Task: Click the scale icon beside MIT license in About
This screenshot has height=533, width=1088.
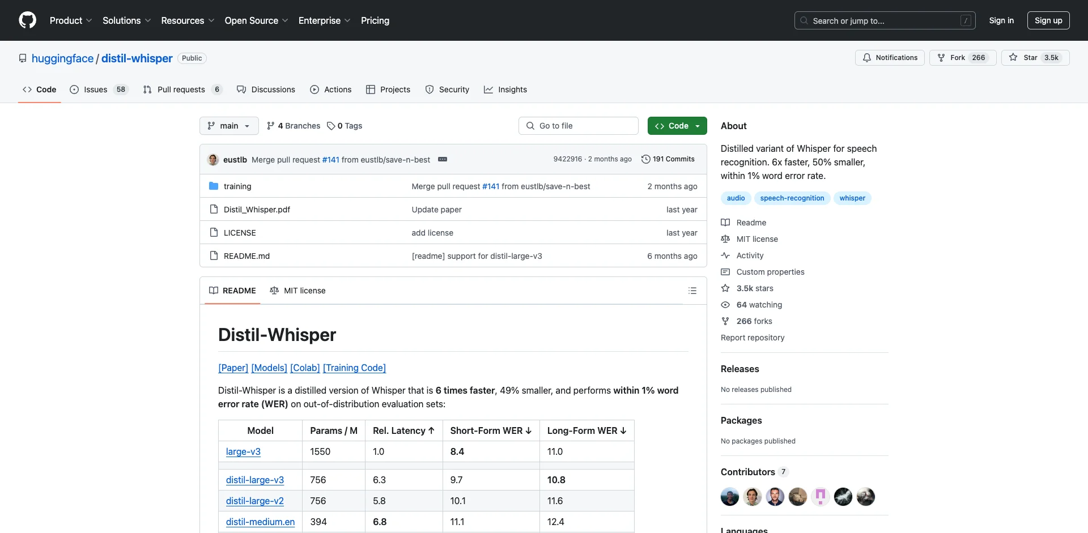Action: tap(725, 239)
